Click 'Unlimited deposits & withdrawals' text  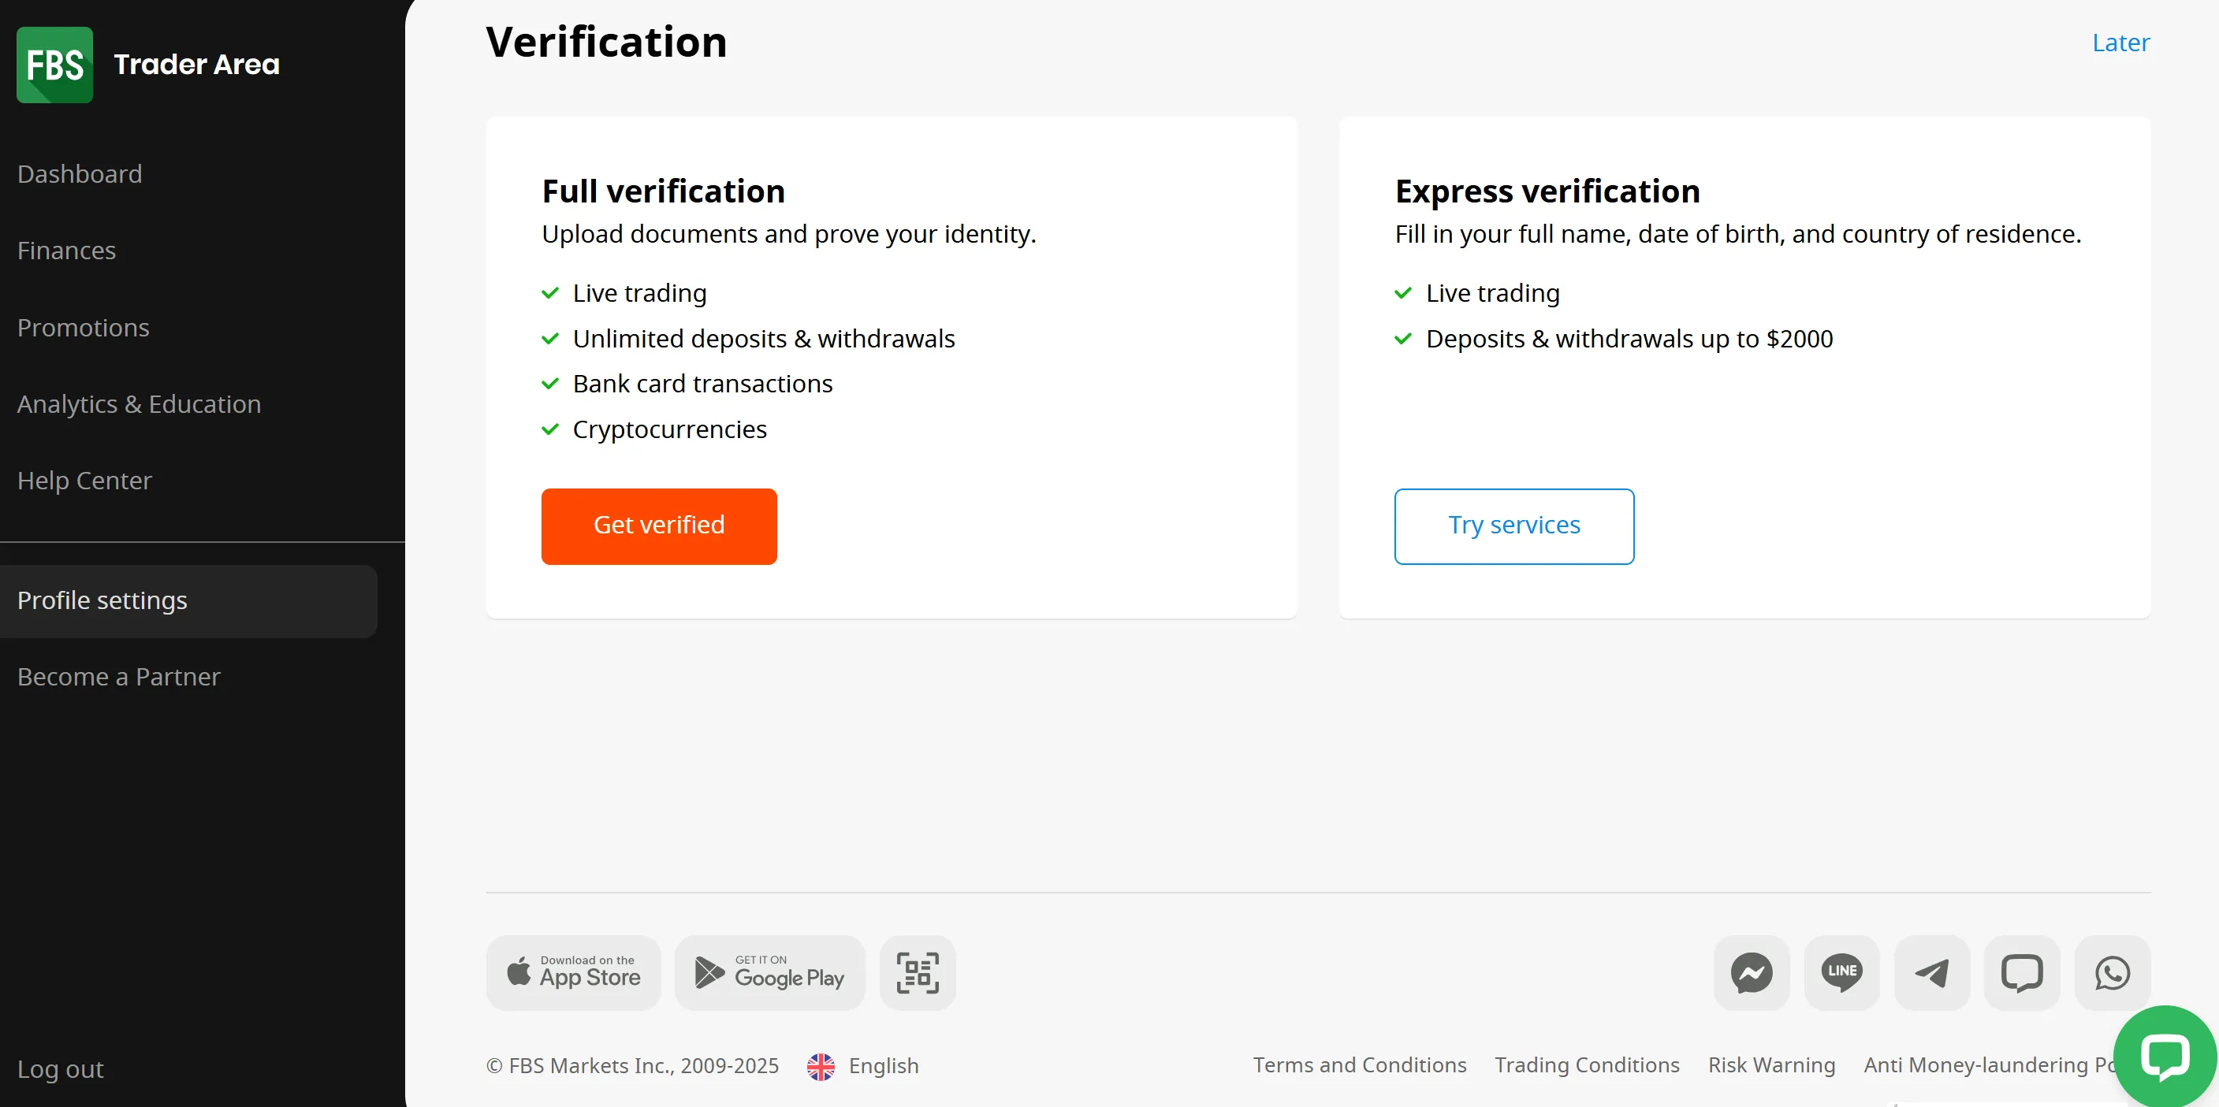point(763,339)
